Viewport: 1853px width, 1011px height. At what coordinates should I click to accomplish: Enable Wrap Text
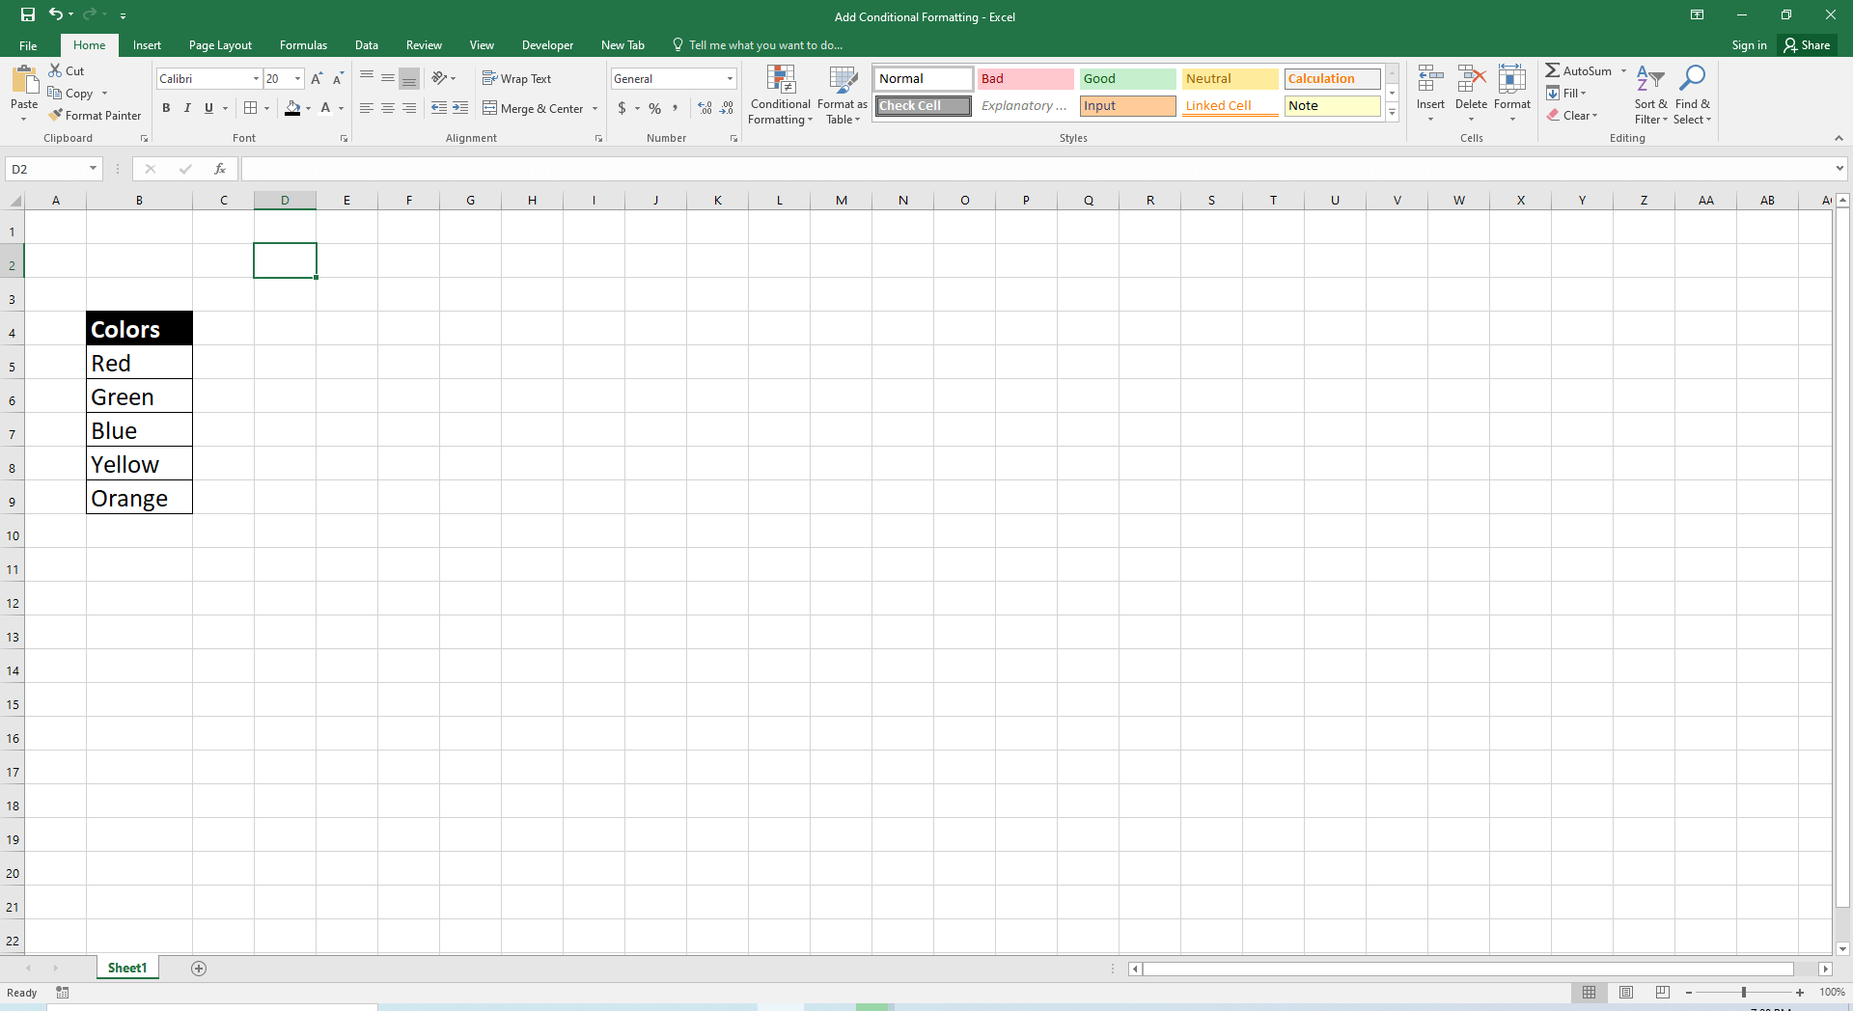pos(517,78)
